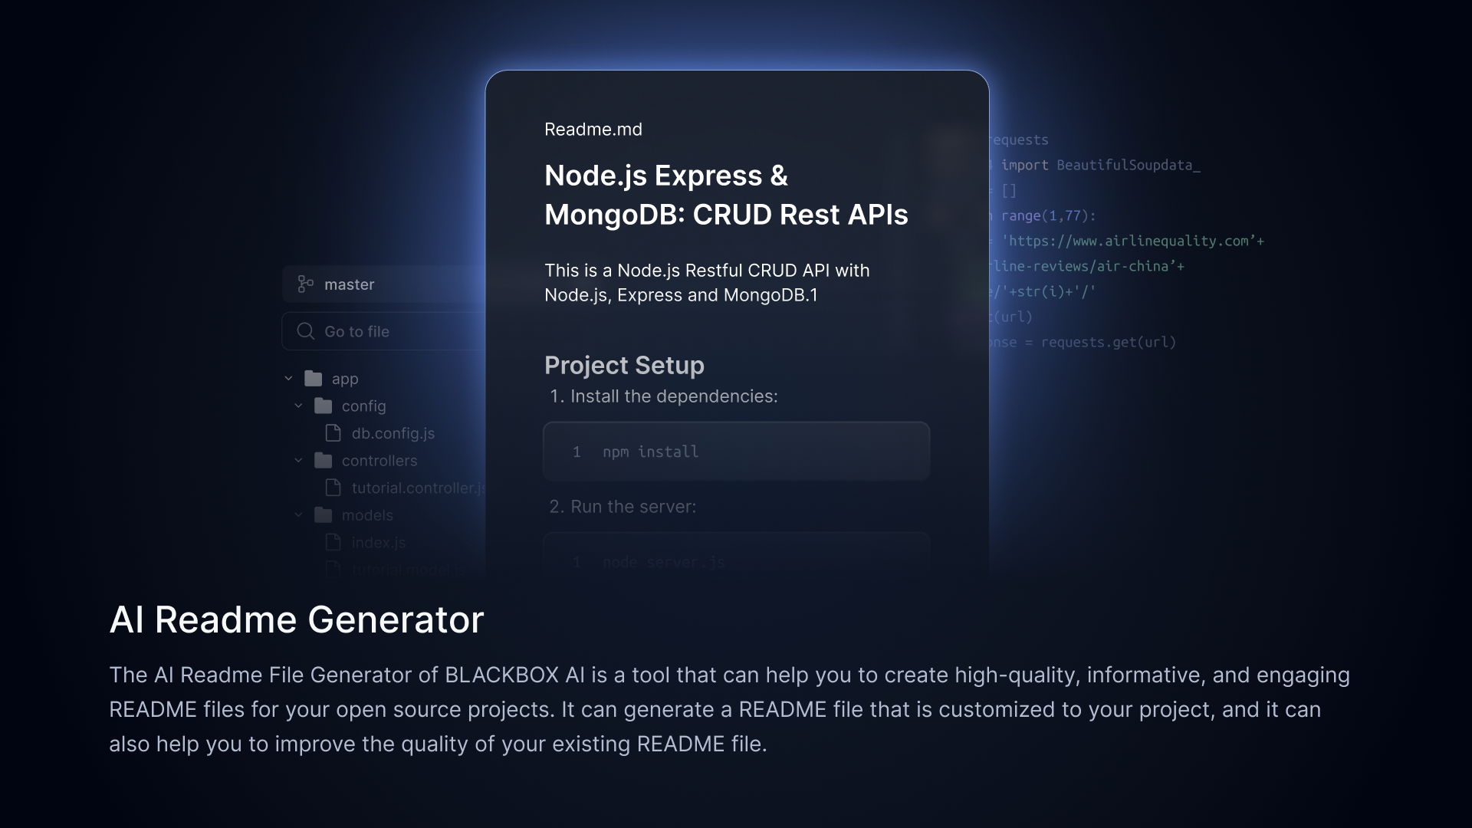The height and width of the screenshot is (828, 1472).
Task: Collapse the models folder chevron
Action: 298,515
